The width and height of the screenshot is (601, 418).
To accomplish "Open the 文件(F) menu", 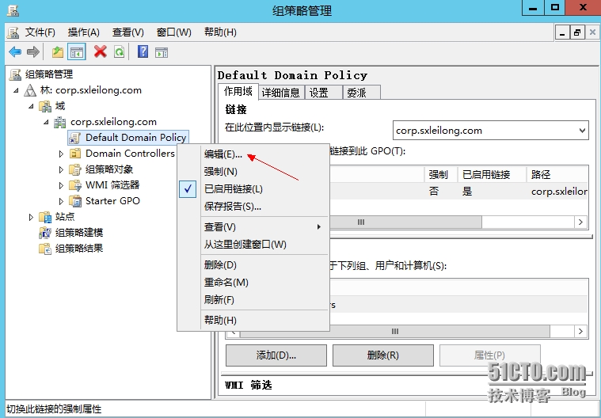I will (40, 32).
